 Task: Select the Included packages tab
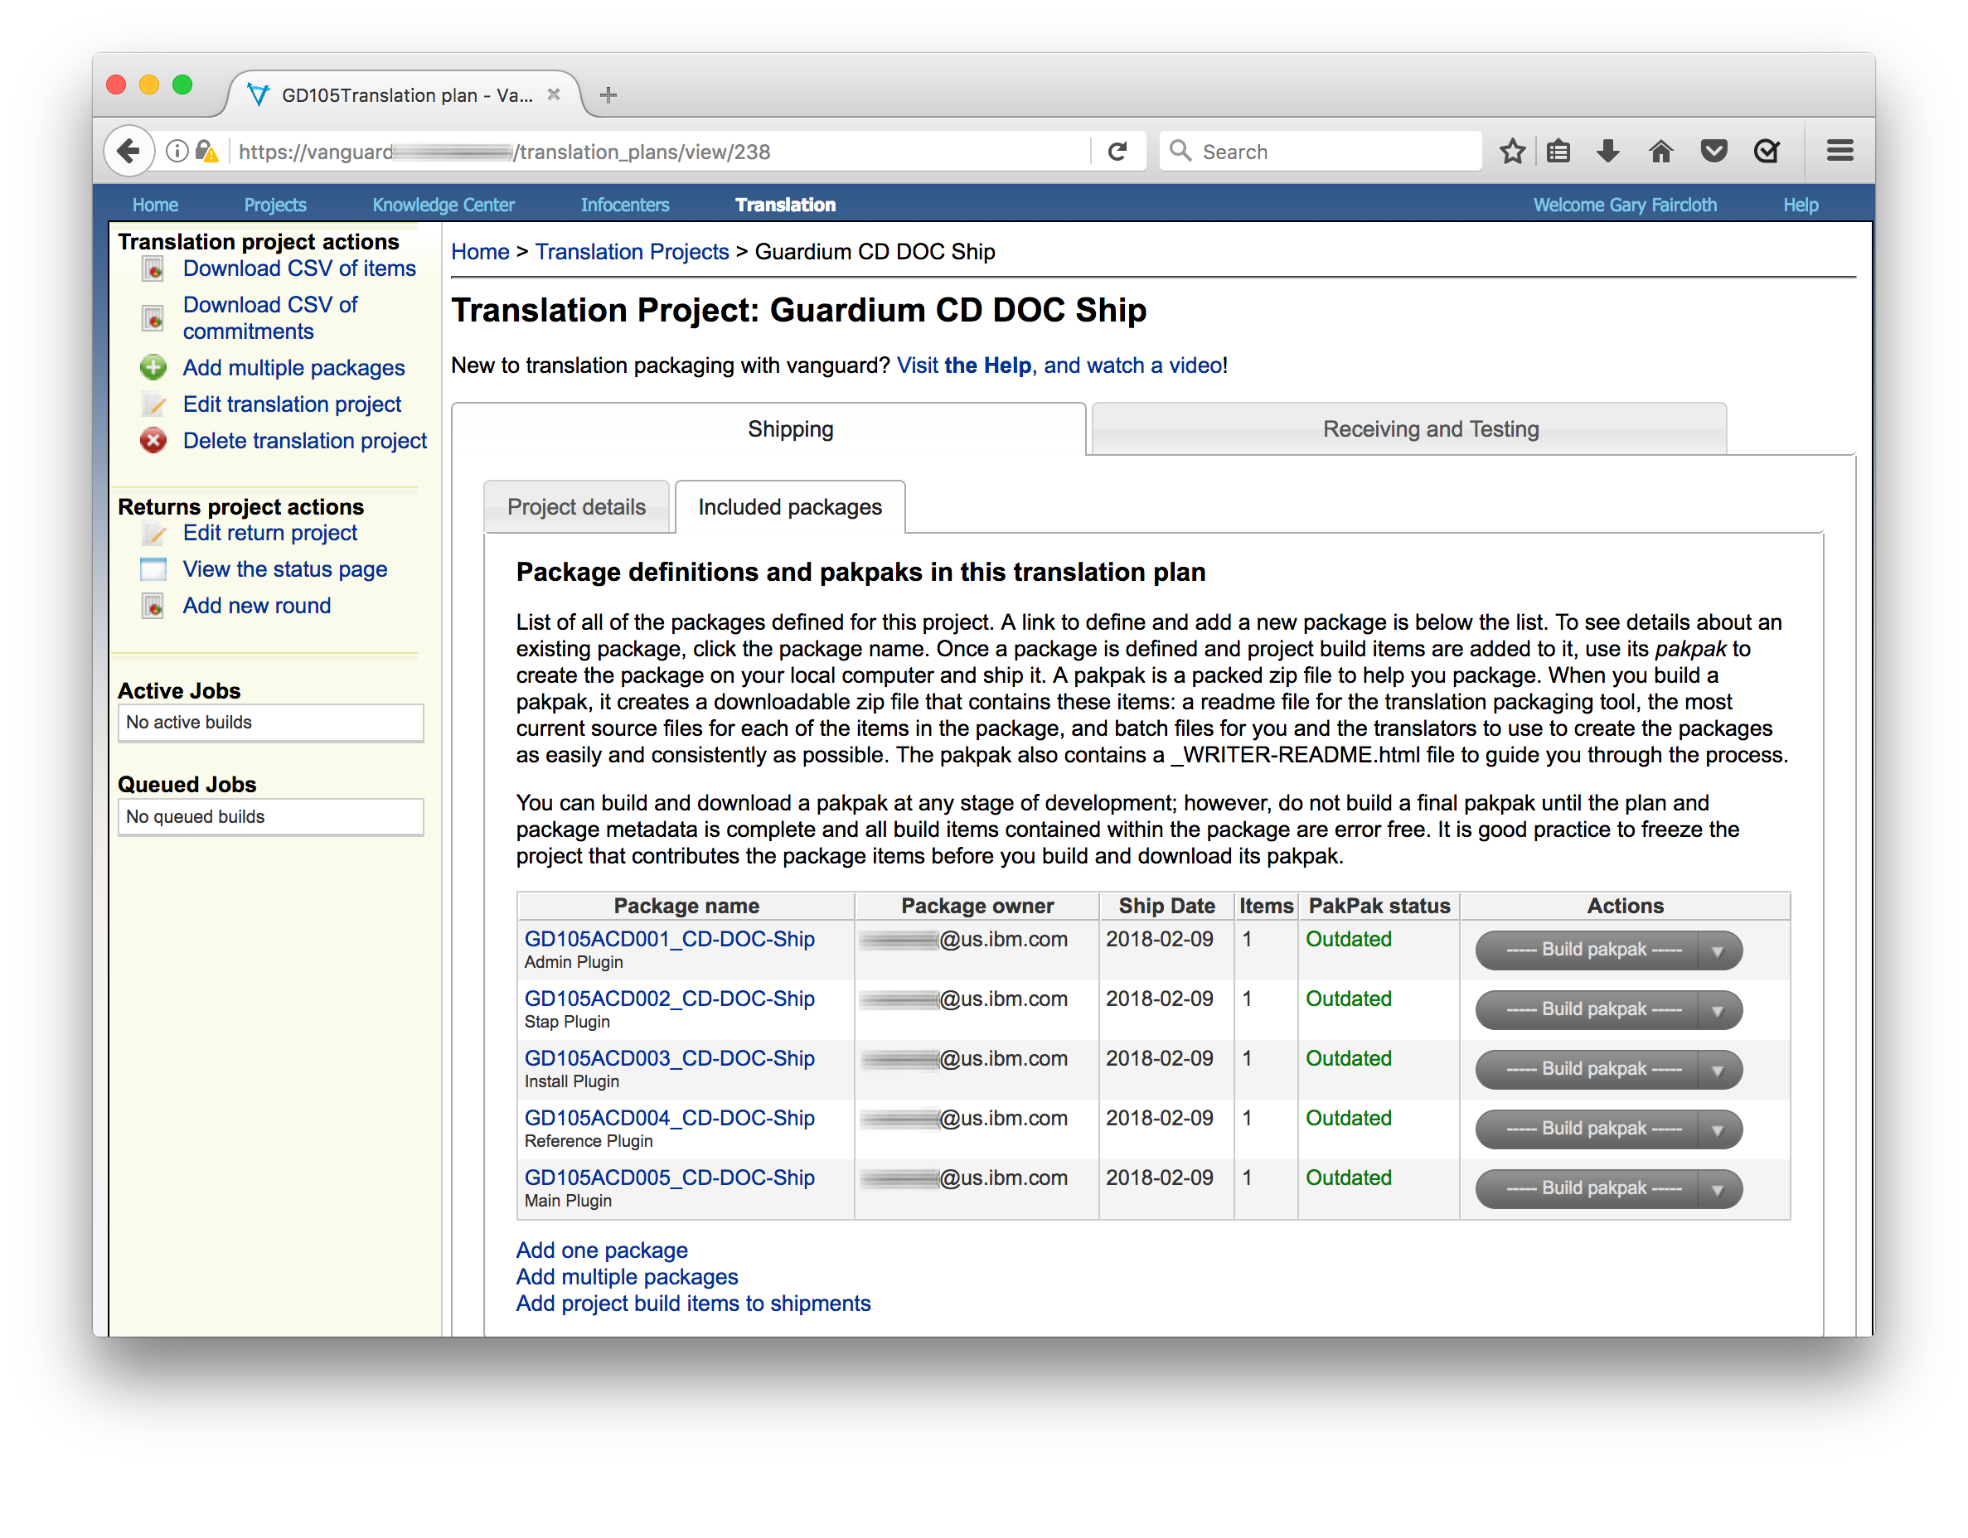click(x=790, y=507)
